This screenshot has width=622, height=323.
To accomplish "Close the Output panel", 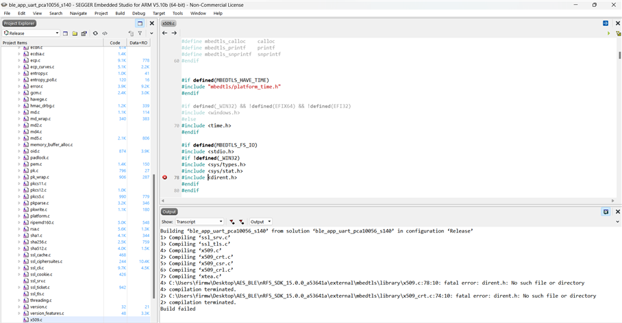I will (618, 211).
